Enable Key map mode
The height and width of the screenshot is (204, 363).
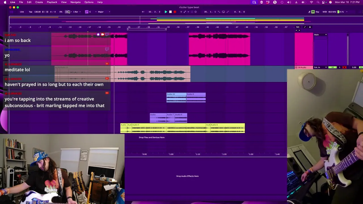point(317,12)
